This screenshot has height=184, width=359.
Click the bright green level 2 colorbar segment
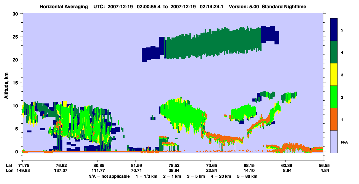point(334,97)
